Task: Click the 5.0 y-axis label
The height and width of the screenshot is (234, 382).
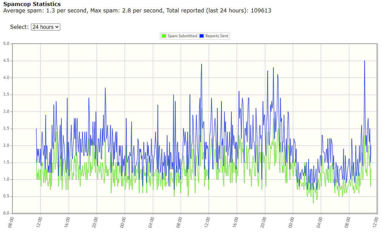Action: tap(6, 44)
